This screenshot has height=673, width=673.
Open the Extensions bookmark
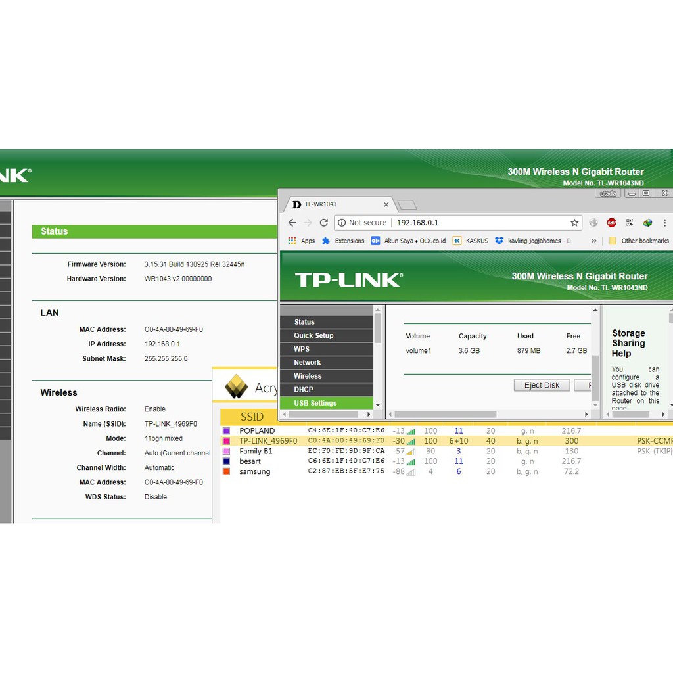coord(343,241)
